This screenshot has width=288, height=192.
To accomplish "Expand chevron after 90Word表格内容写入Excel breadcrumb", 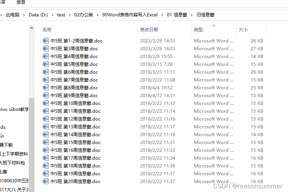I will (162, 15).
